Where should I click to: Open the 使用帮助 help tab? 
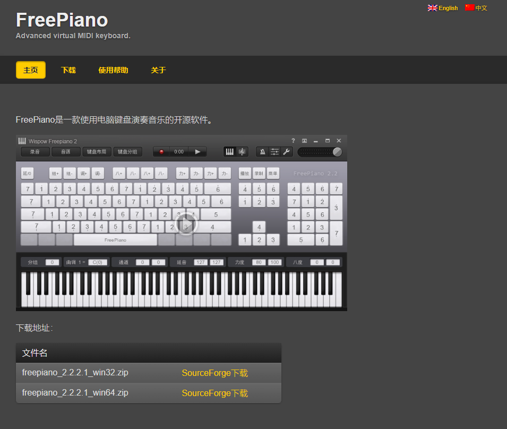click(x=113, y=70)
